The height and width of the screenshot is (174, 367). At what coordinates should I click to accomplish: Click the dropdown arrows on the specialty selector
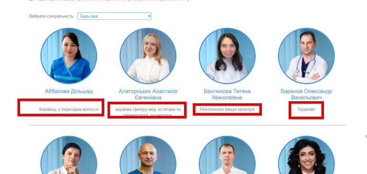[x=149, y=16]
